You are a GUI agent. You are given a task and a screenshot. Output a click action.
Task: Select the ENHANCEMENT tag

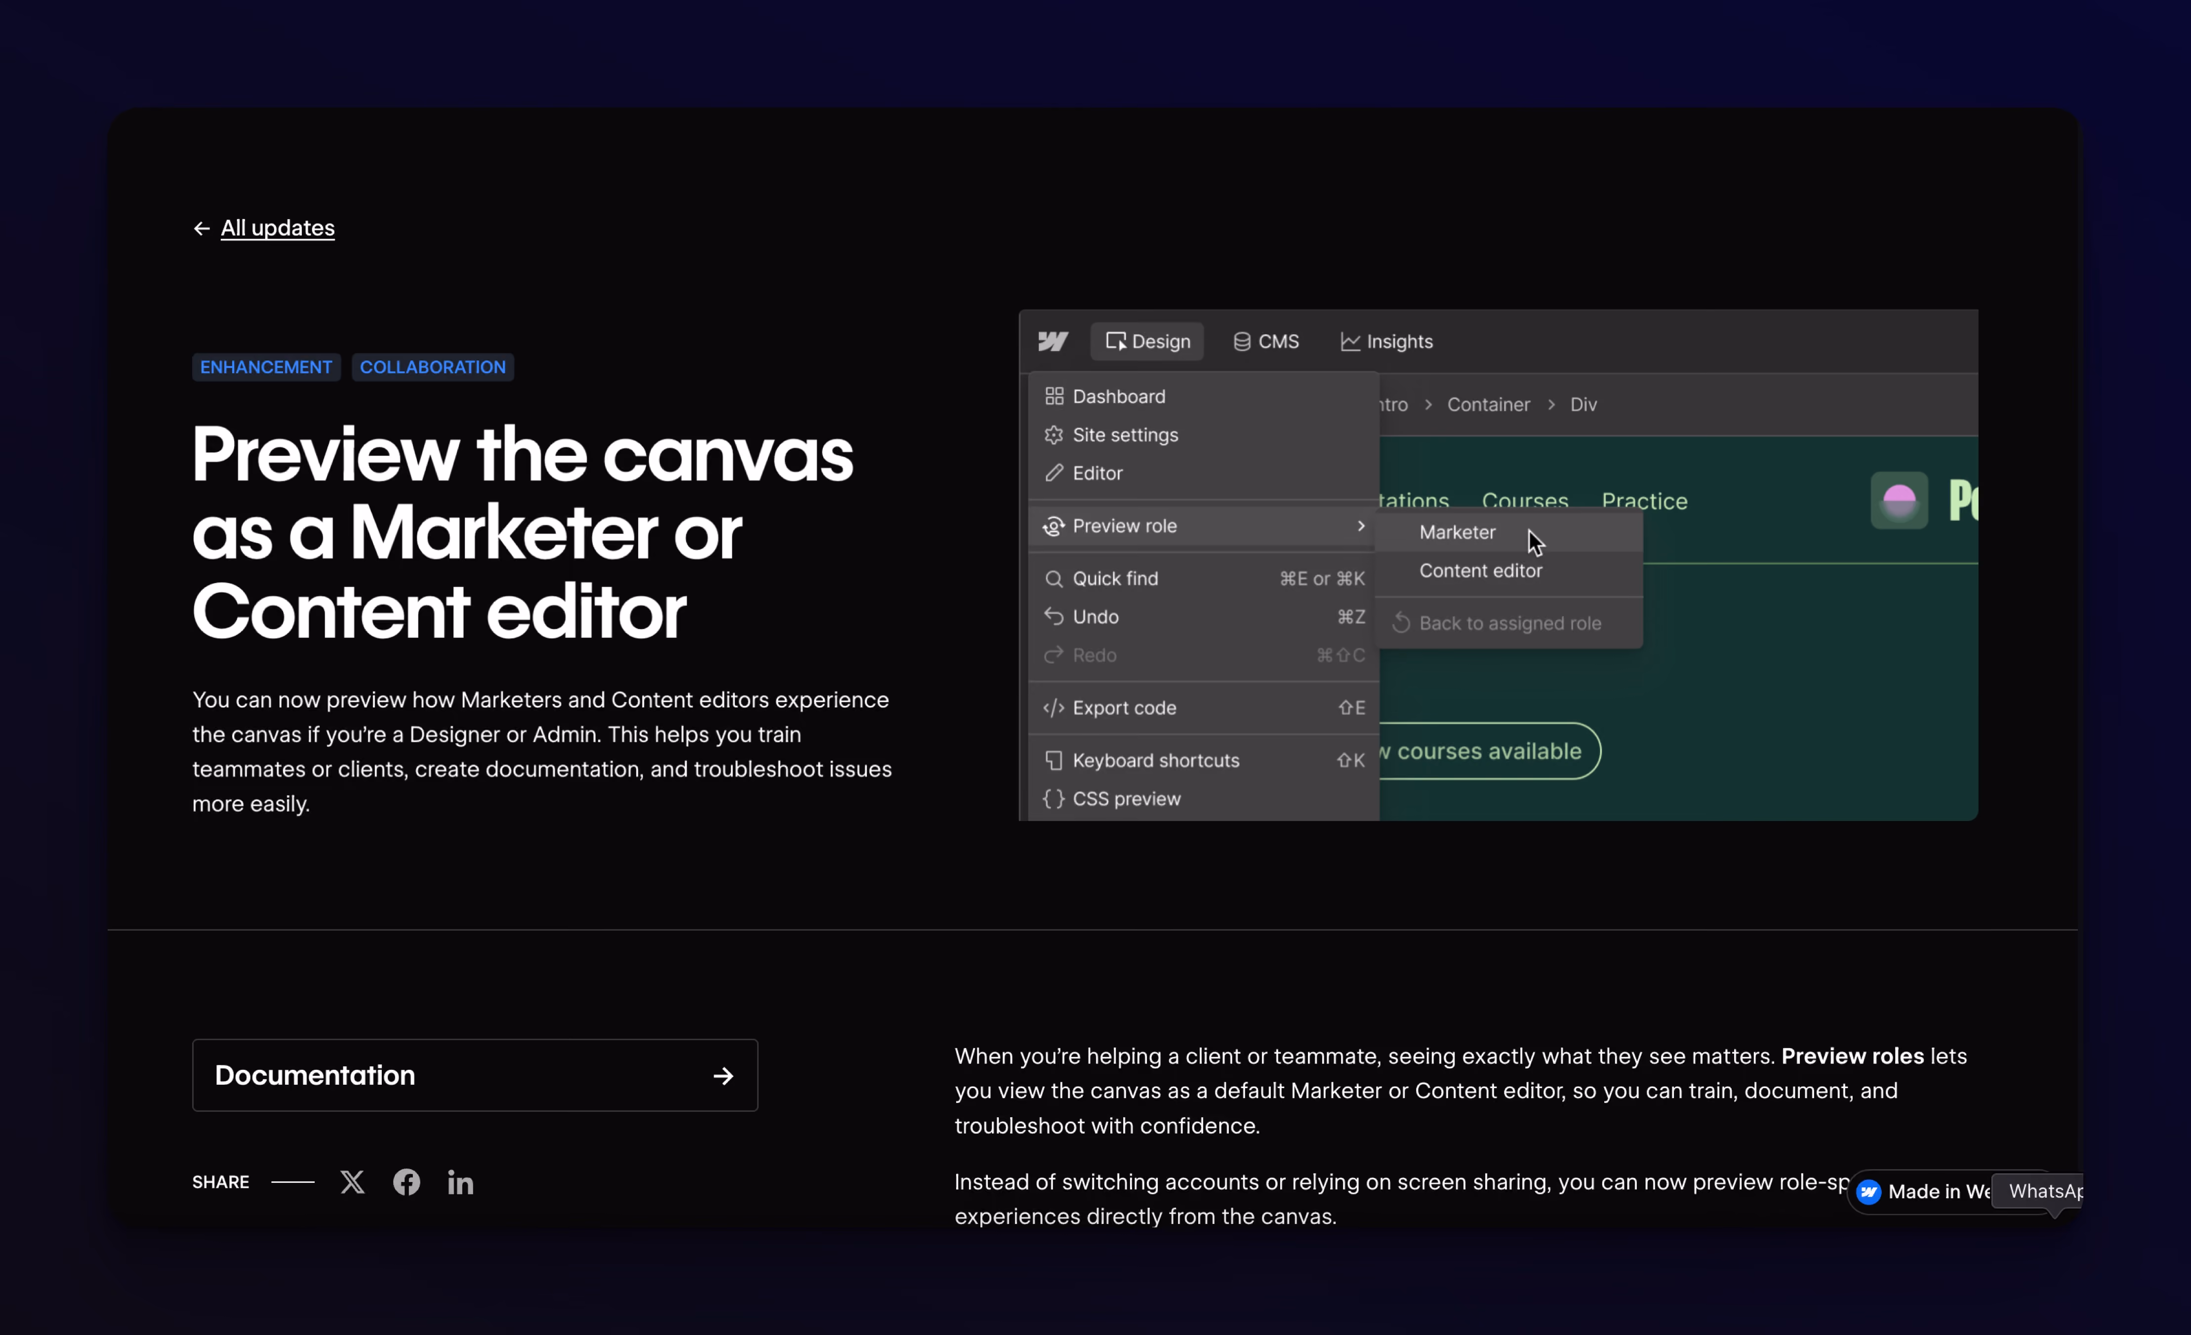point(266,367)
